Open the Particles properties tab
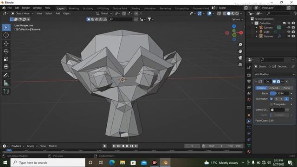The height and width of the screenshot is (167, 297). [x=249, y=127]
